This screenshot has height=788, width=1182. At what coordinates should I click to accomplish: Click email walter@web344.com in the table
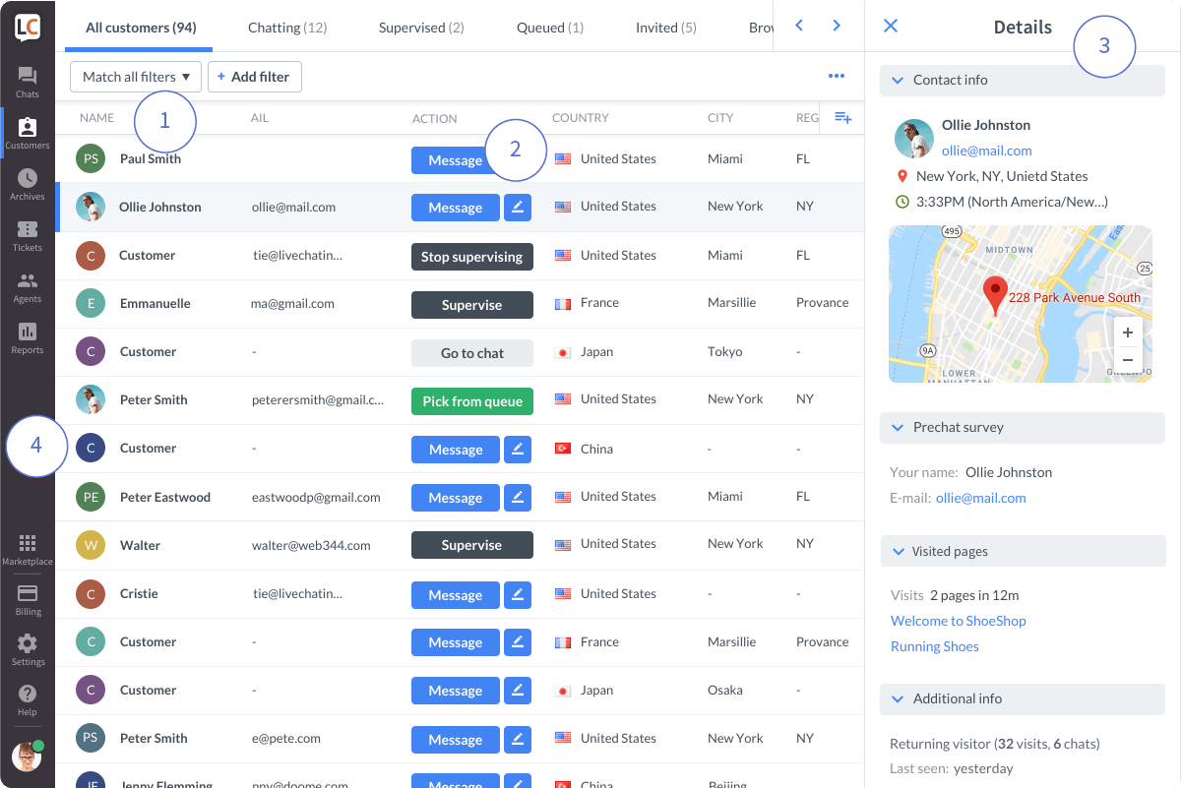pos(311,545)
